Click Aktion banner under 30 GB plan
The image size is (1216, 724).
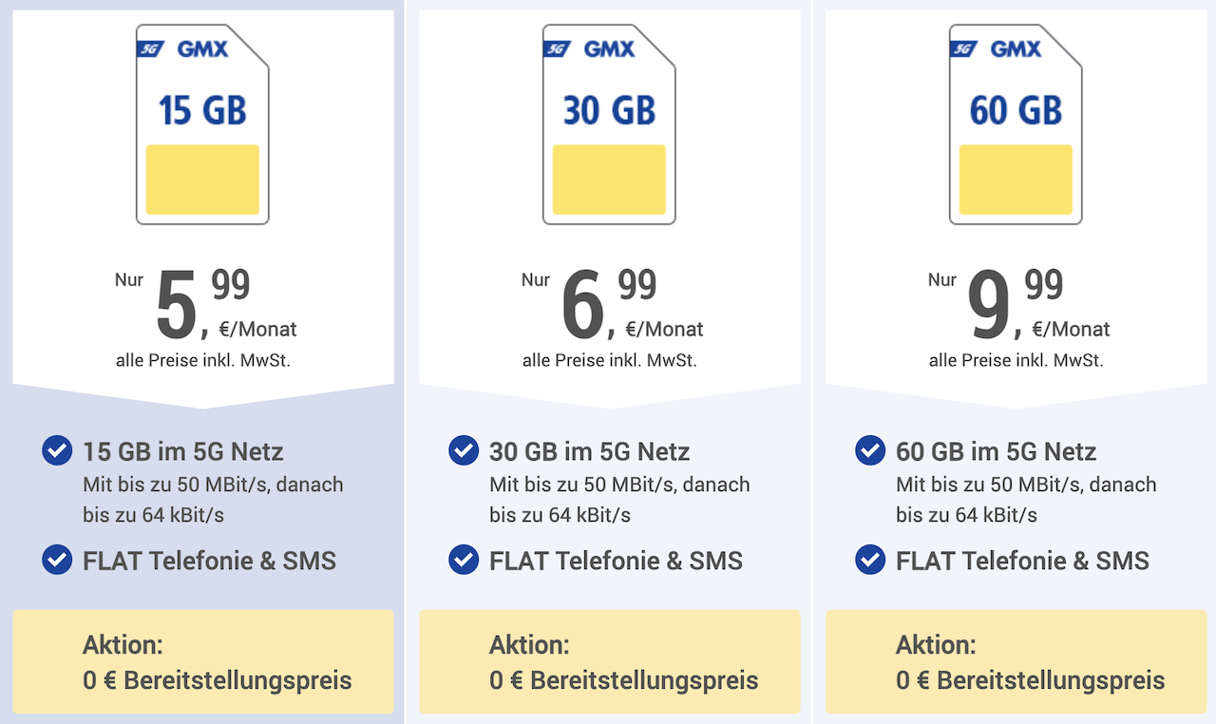(x=609, y=661)
